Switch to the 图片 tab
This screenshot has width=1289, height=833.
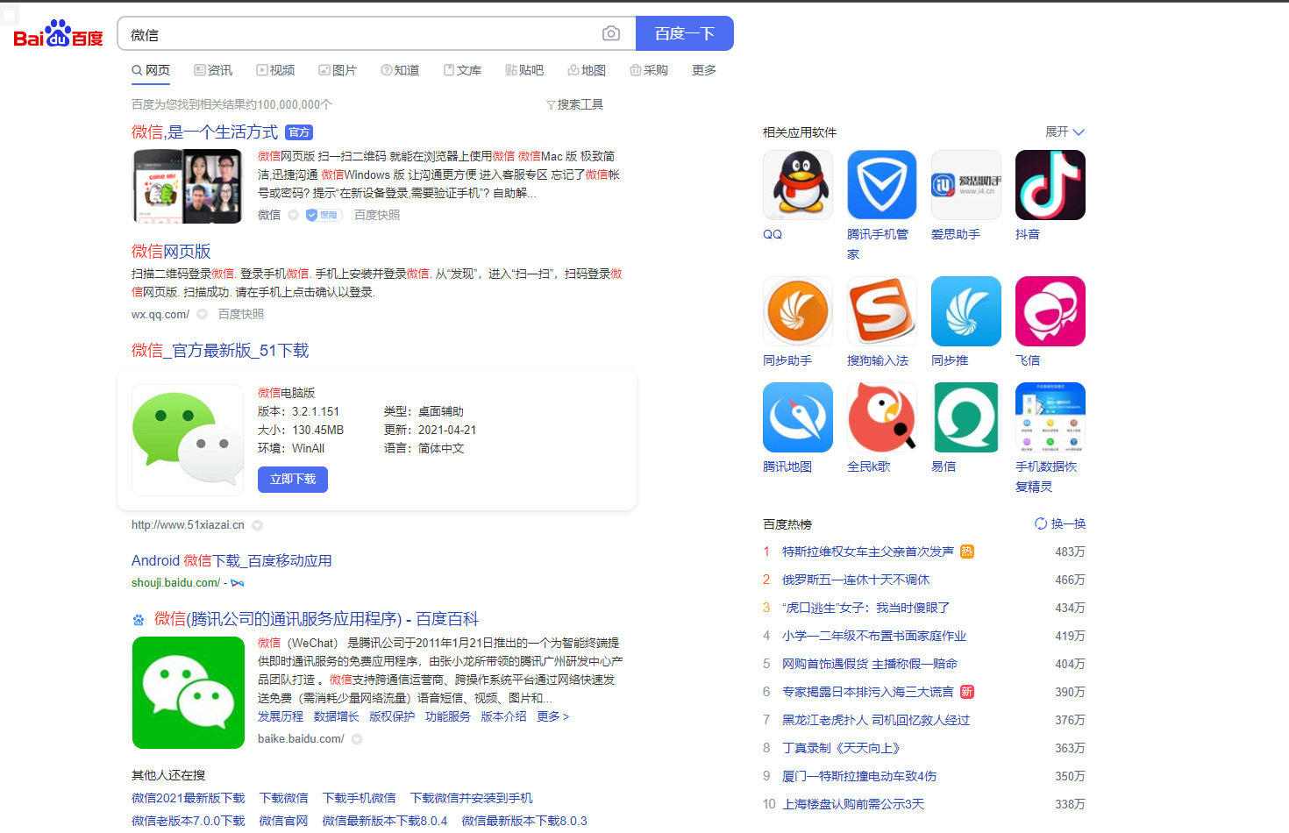(x=338, y=70)
